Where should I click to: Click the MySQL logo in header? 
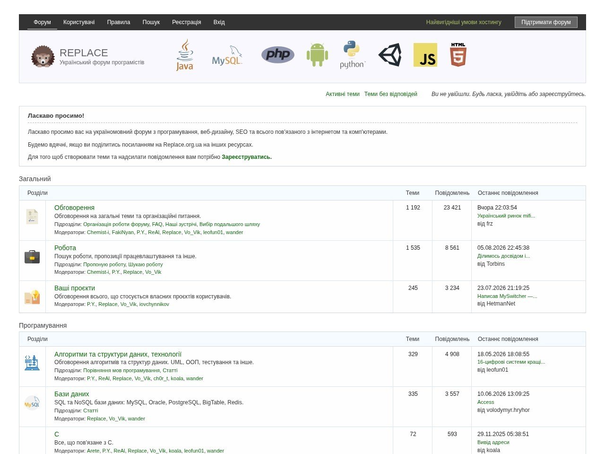tap(227, 55)
